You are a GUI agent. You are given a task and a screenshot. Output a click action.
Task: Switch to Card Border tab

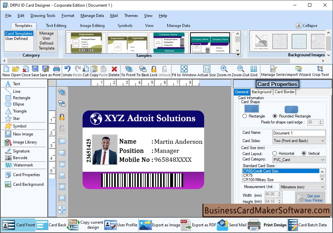[285, 92]
